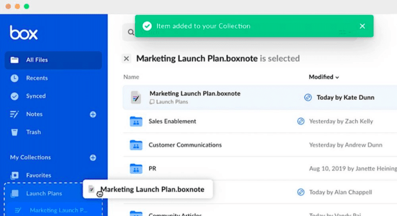Click collaboration icon on Alan Chappell row
The width and height of the screenshot is (397, 216).
pyautogui.click(x=301, y=192)
